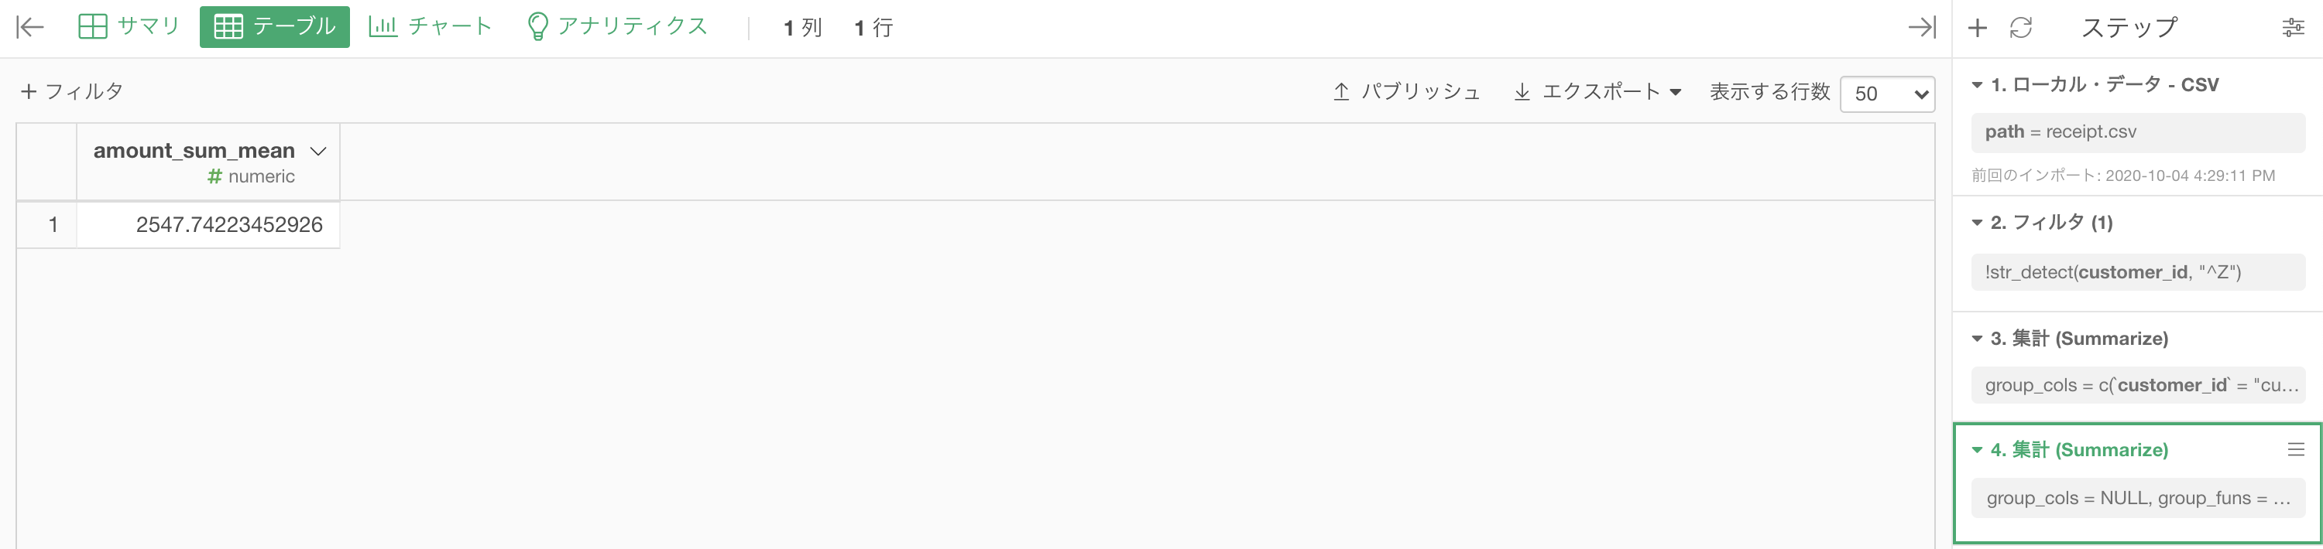
Task: Click the path = receipt.csv step detail
Action: (2138, 132)
